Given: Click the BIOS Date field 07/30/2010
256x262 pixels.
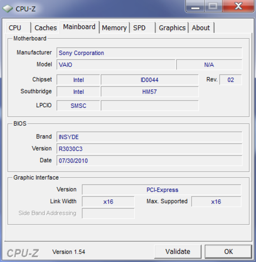Looking at the screenshot, I should (149, 161).
